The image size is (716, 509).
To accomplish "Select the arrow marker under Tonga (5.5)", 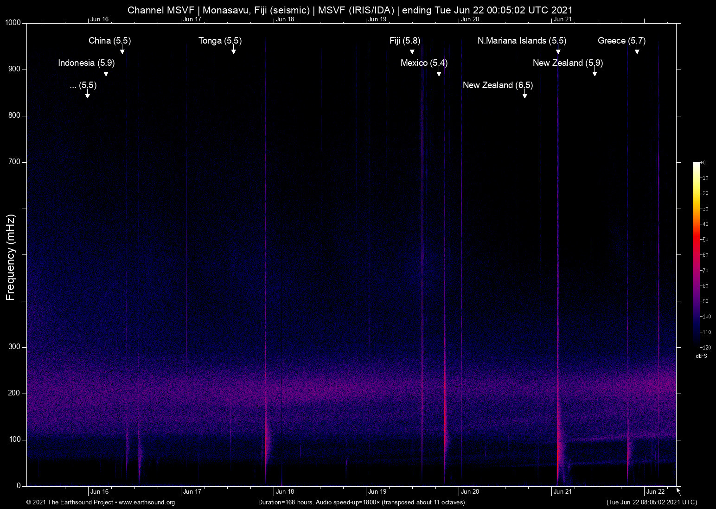I will [x=234, y=50].
